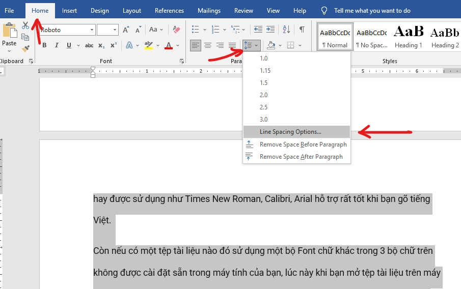Switch to the Insert tab
This screenshot has width=461, height=289.
69,11
